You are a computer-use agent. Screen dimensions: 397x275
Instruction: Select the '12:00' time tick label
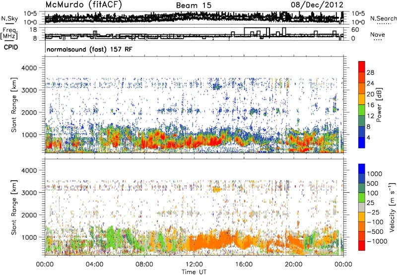tap(194, 265)
